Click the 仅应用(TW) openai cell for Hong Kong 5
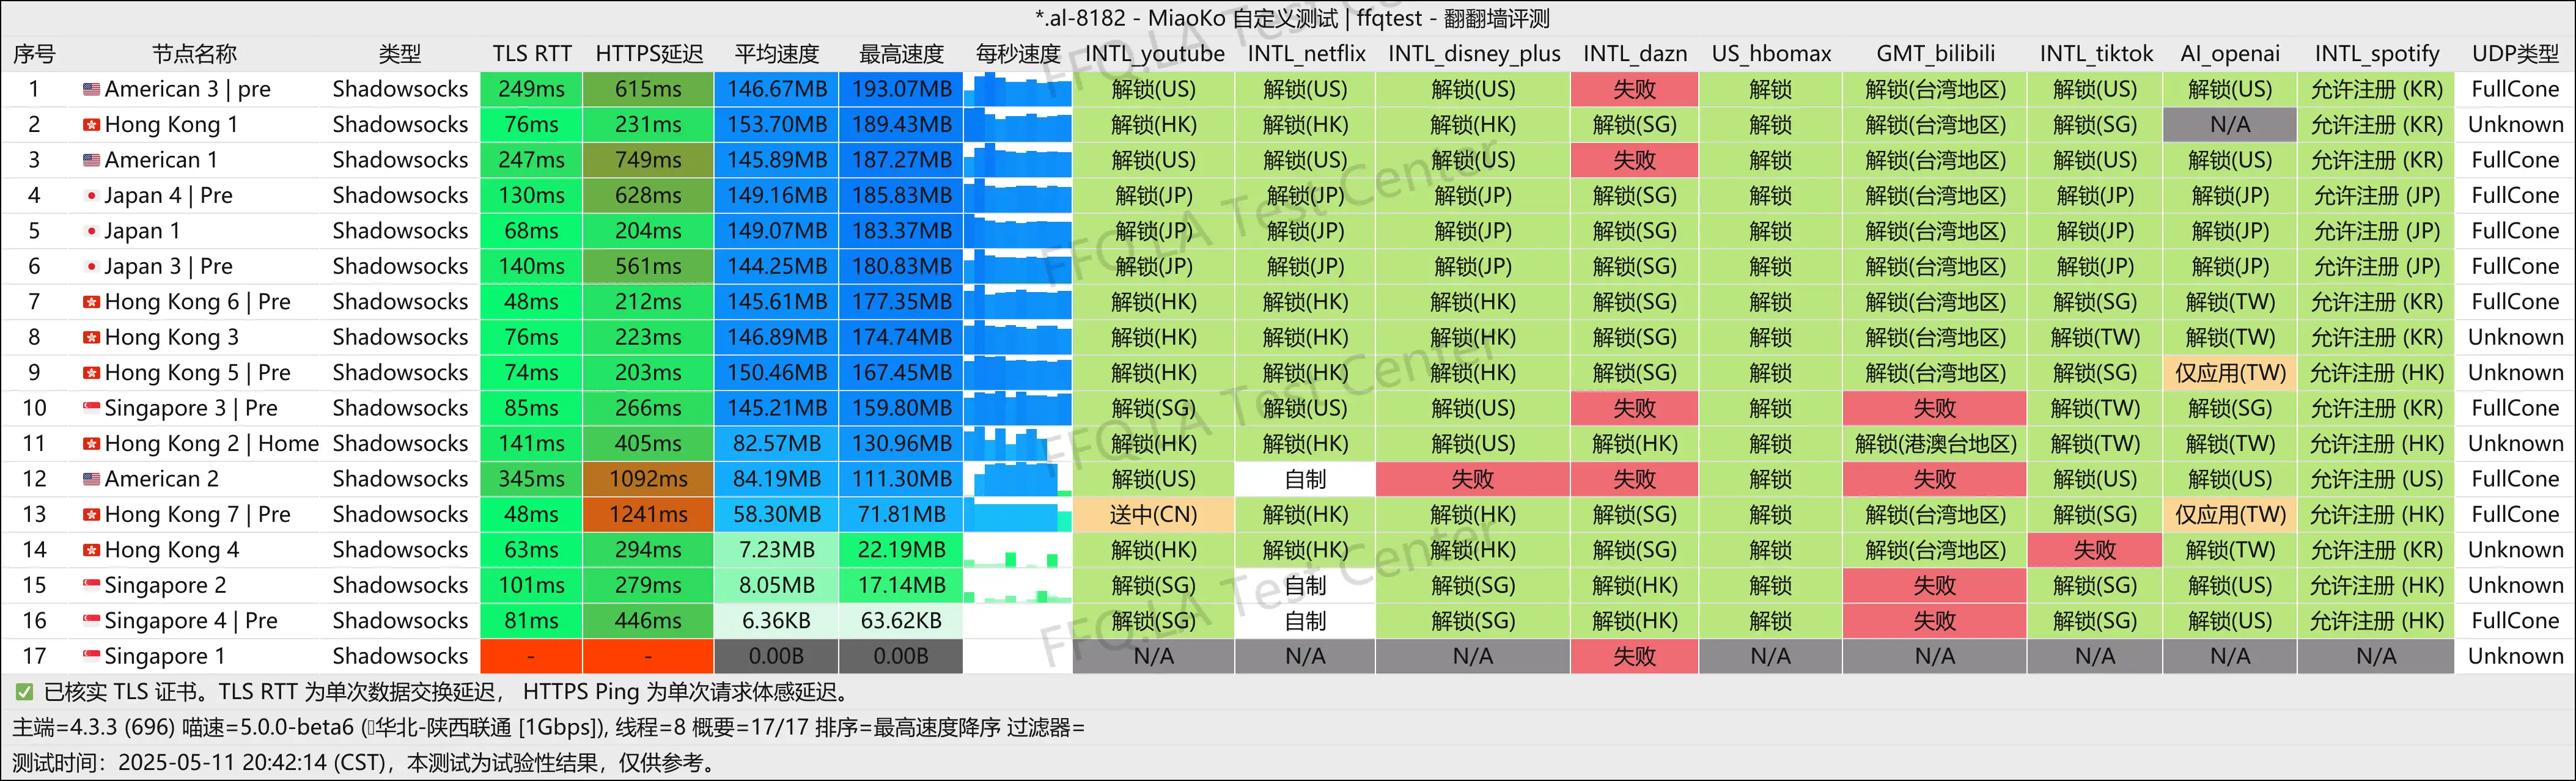This screenshot has width=2576, height=781. [2230, 373]
